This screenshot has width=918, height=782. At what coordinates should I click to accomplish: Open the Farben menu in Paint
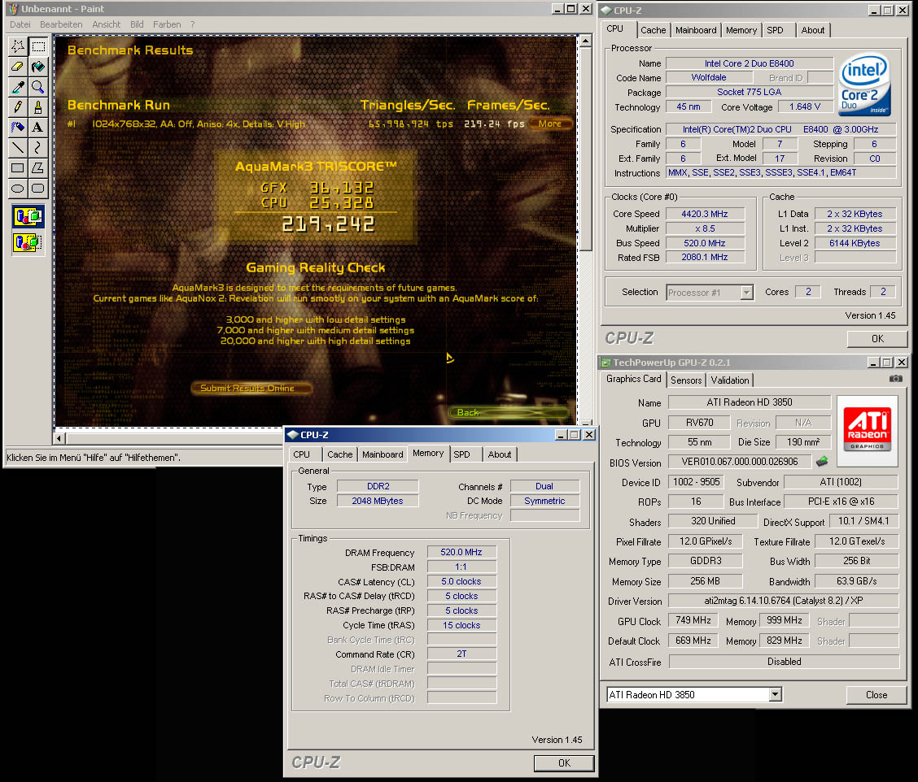[x=167, y=24]
